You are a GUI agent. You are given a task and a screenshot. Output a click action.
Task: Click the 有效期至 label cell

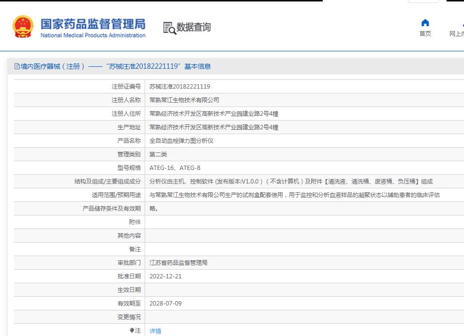coord(79,304)
